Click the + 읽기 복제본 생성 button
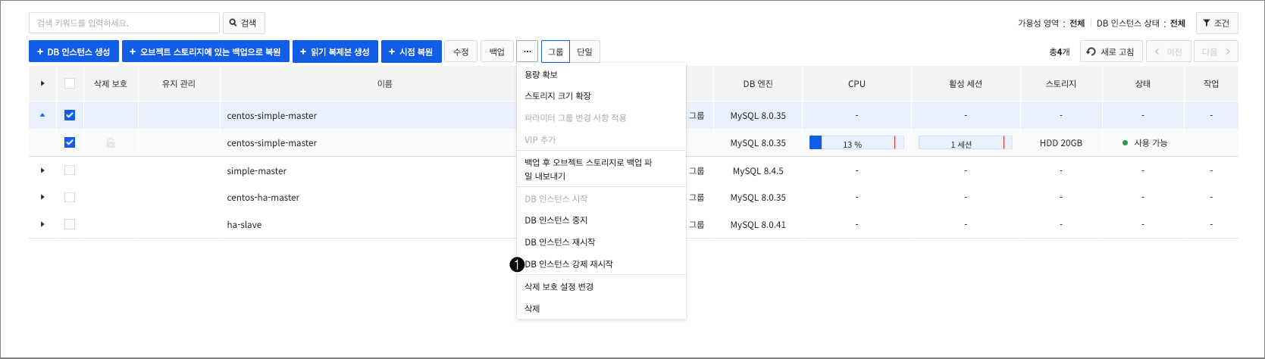 pos(335,52)
